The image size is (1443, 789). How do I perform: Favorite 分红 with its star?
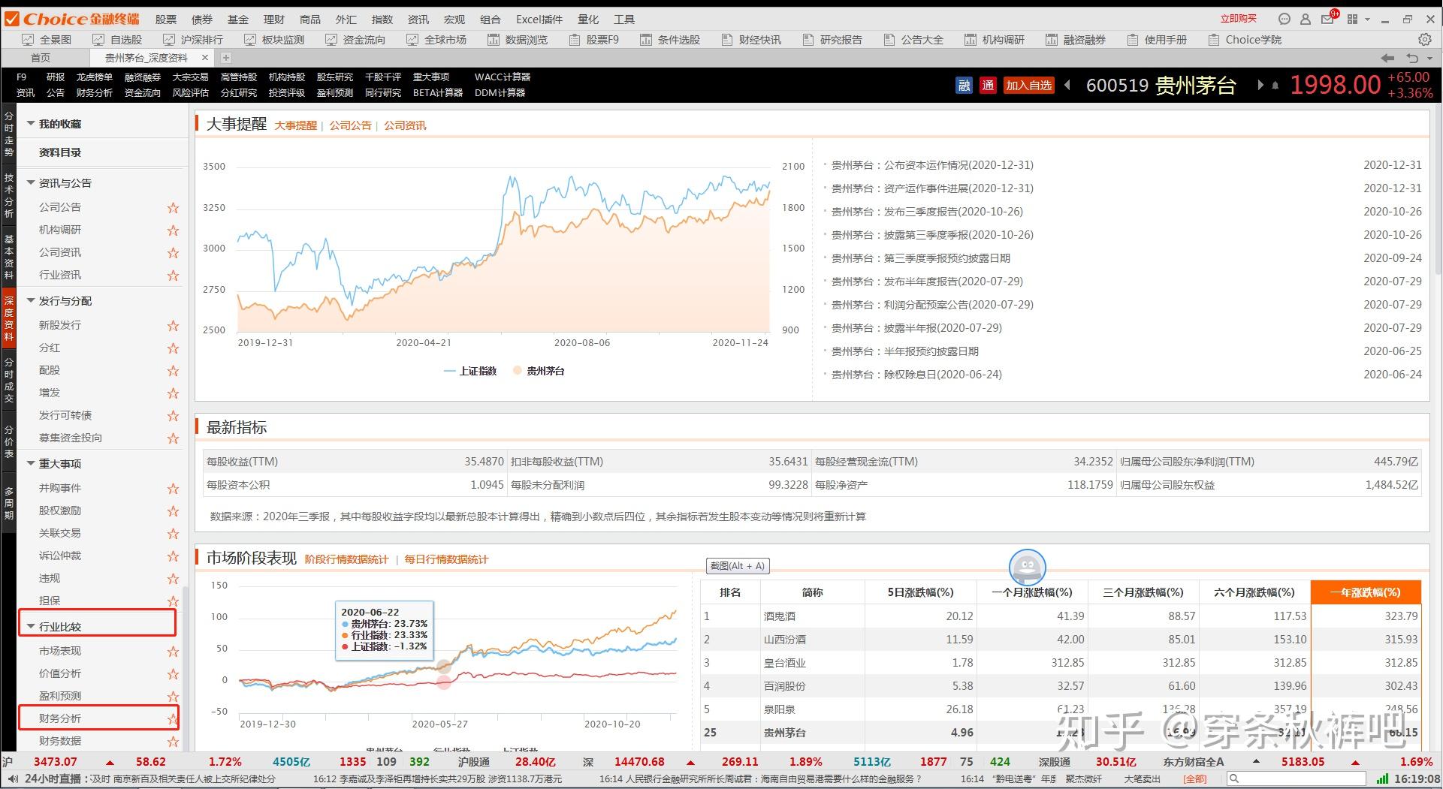click(173, 348)
